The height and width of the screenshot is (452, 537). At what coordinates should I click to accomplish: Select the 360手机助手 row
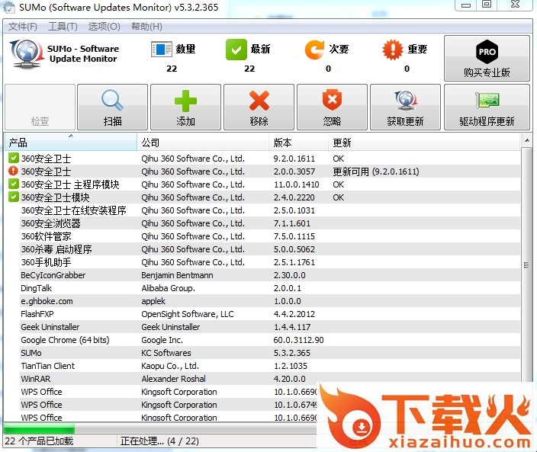(x=262, y=262)
